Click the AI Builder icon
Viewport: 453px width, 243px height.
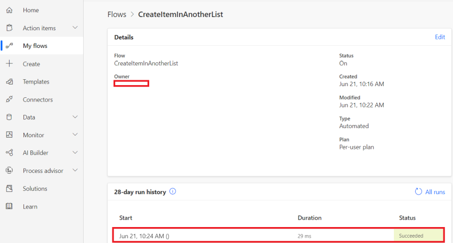pos(9,153)
